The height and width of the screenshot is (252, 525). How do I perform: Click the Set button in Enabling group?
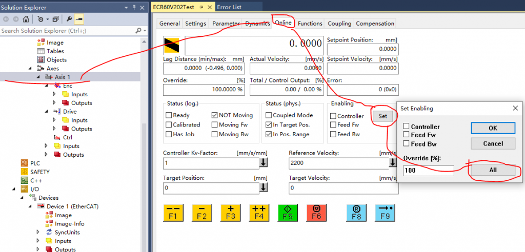[x=382, y=116]
